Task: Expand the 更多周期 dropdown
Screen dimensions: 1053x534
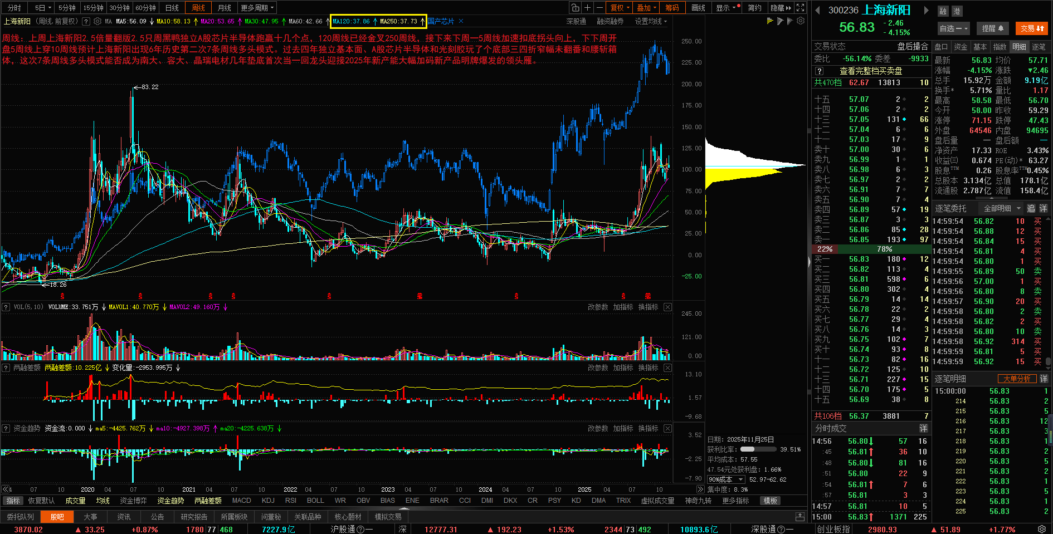Action: click(x=257, y=8)
